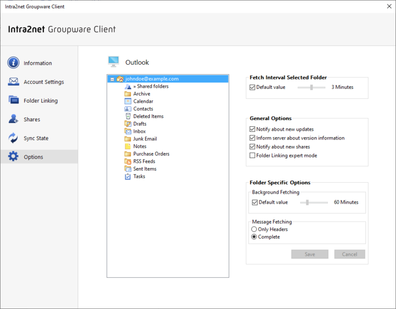The height and width of the screenshot is (309, 396).
Task: Select the Drafts folder label
Action: click(x=140, y=123)
